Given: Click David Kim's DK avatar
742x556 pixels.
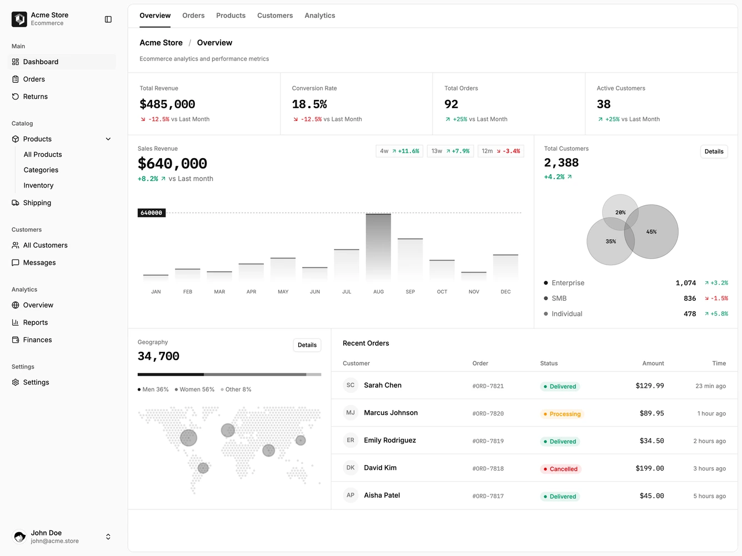Looking at the screenshot, I should pyautogui.click(x=350, y=468).
